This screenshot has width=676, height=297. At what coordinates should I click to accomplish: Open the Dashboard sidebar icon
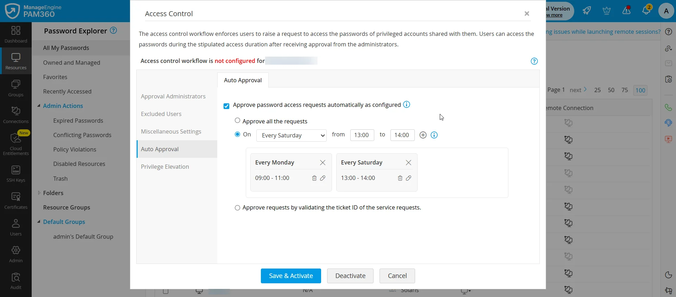pos(16,34)
